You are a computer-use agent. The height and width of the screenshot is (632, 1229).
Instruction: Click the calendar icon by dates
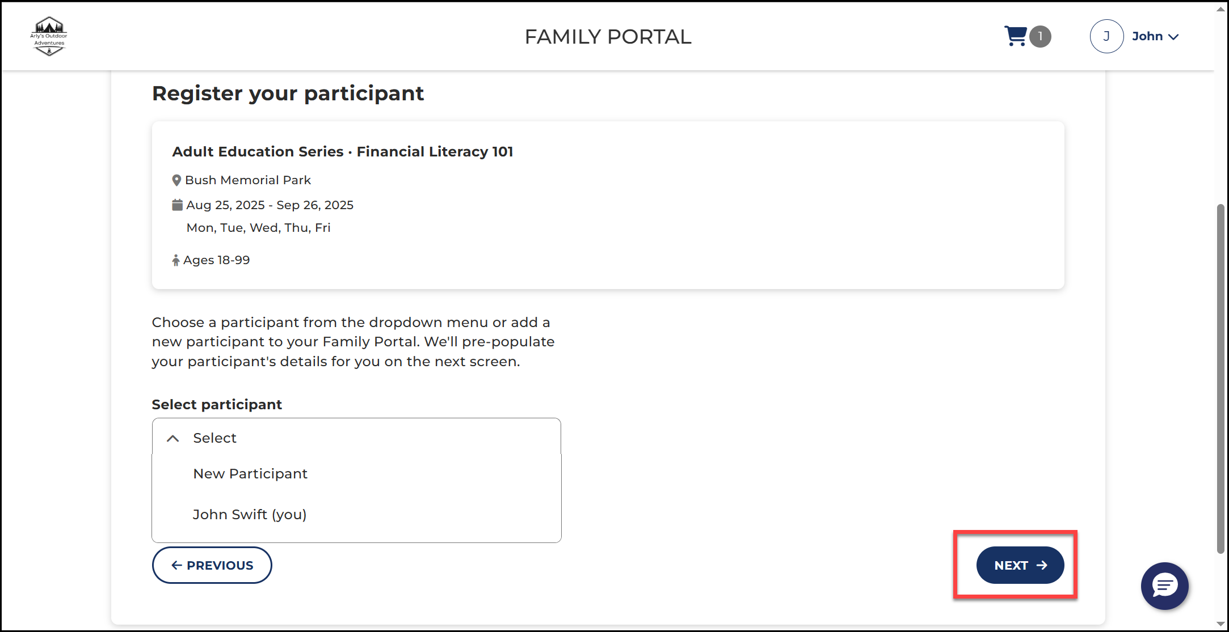[x=177, y=205]
